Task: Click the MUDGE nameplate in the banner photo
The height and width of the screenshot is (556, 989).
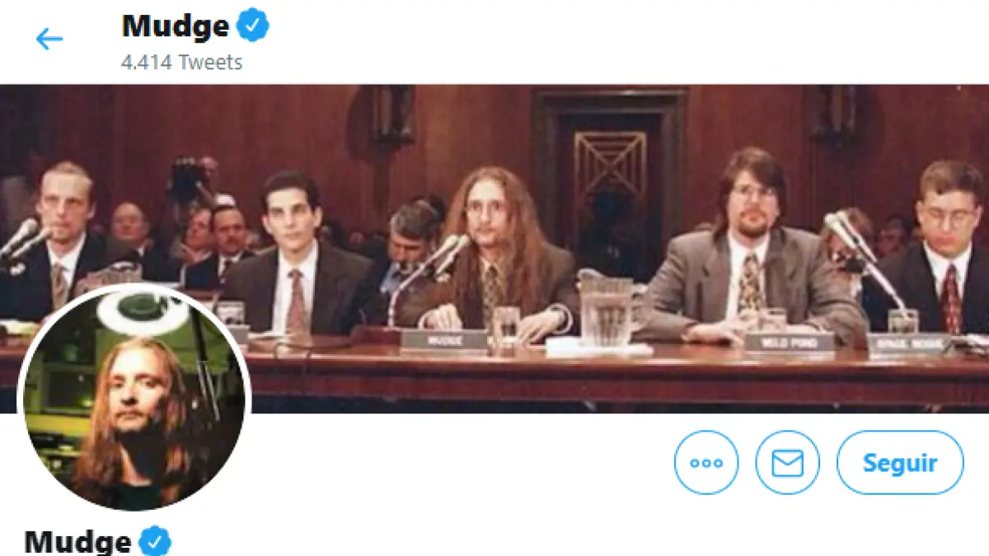Action: click(445, 339)
